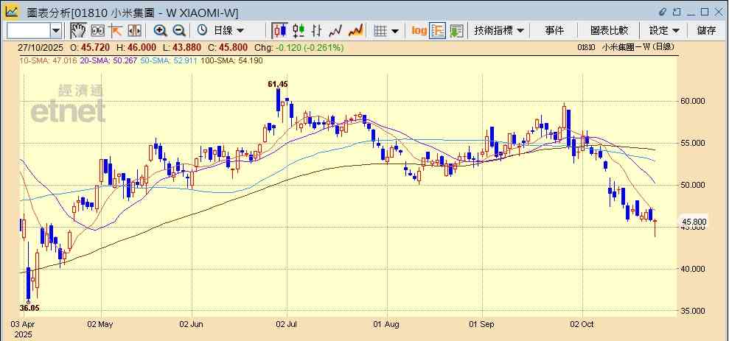This screenshot has width=729, height=341.
Task: Click the 圖表比較 button
Action: click(609, 30)
